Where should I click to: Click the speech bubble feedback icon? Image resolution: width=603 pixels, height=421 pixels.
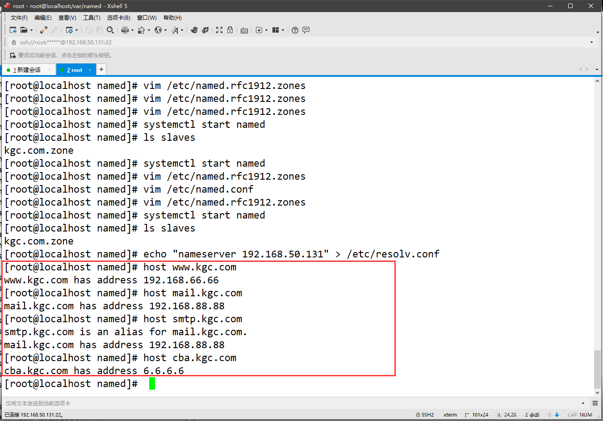pyautogui.click(x=306, y=30)
